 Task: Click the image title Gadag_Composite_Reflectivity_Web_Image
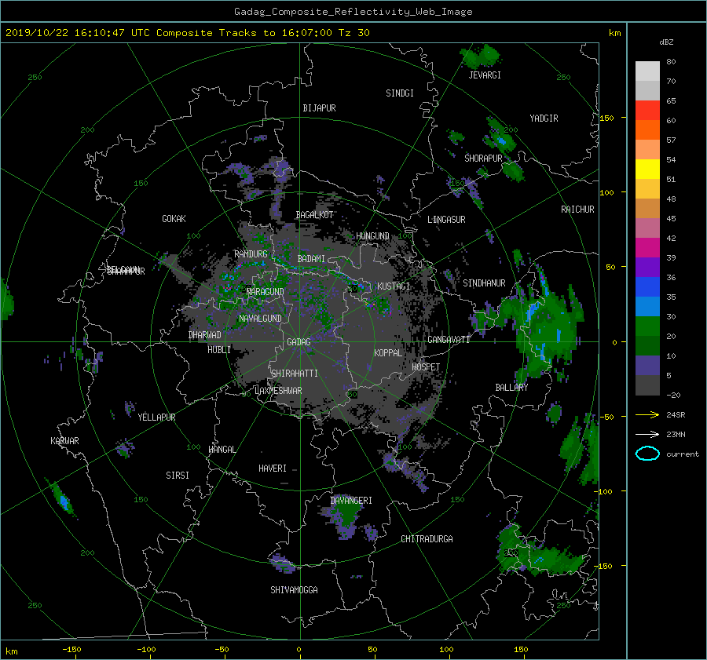(353, 12)
